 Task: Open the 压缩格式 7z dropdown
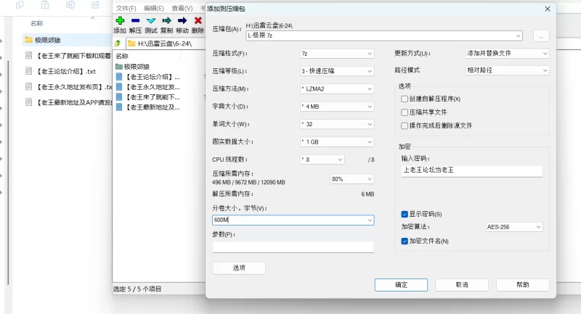coord(337,54)
